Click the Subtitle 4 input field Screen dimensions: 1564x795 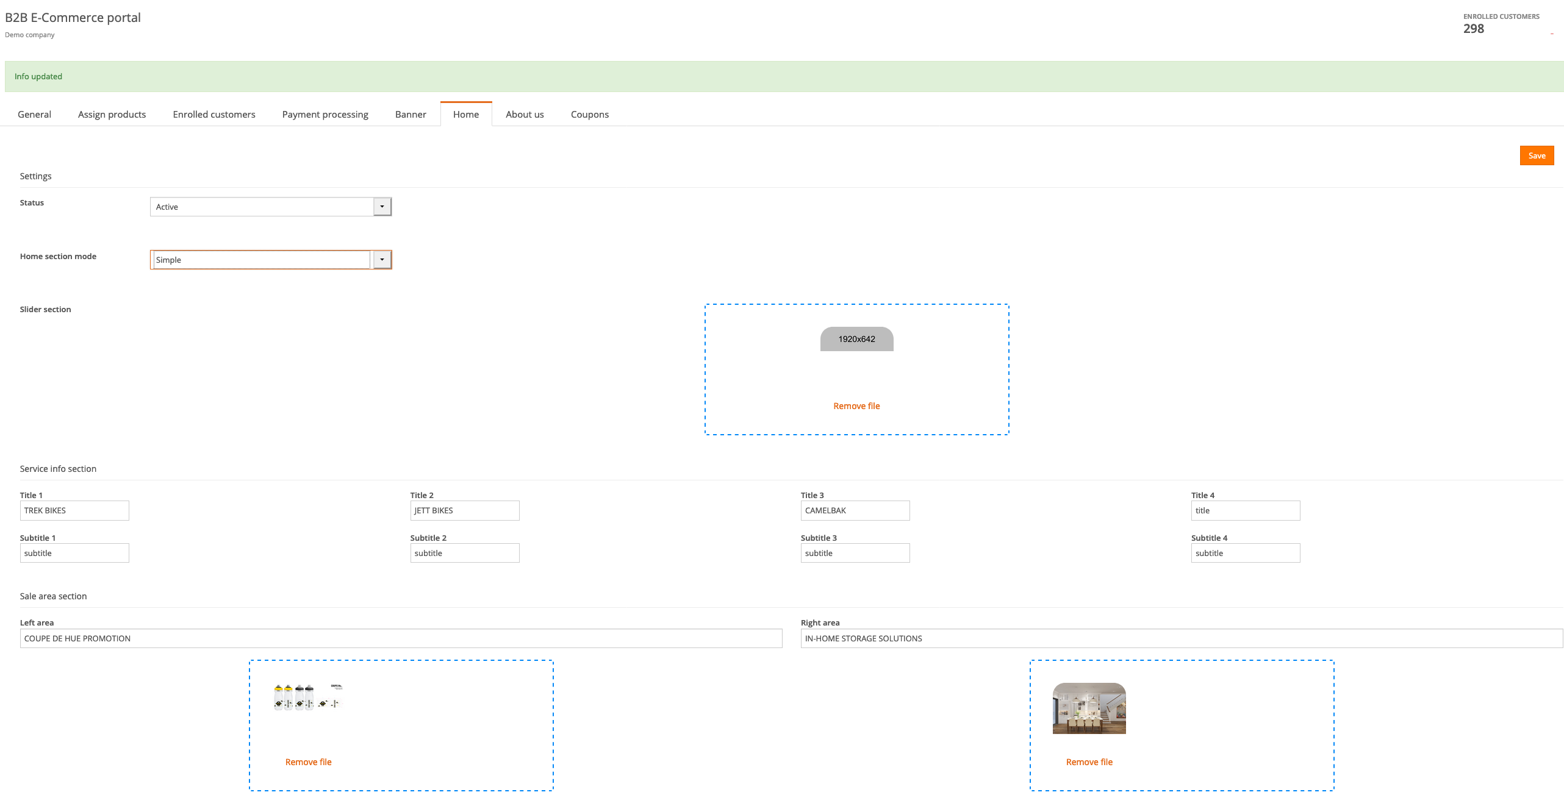tap(1245, 553)
